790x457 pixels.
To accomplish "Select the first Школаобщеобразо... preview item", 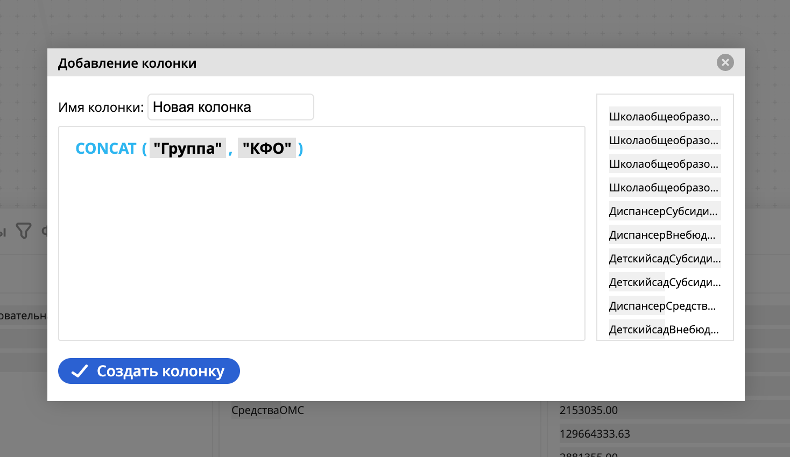I will [x=664, y=117].
